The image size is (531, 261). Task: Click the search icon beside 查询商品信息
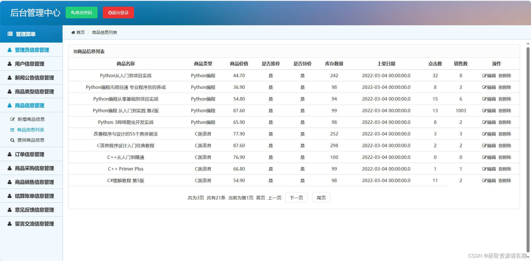[12, 140]
